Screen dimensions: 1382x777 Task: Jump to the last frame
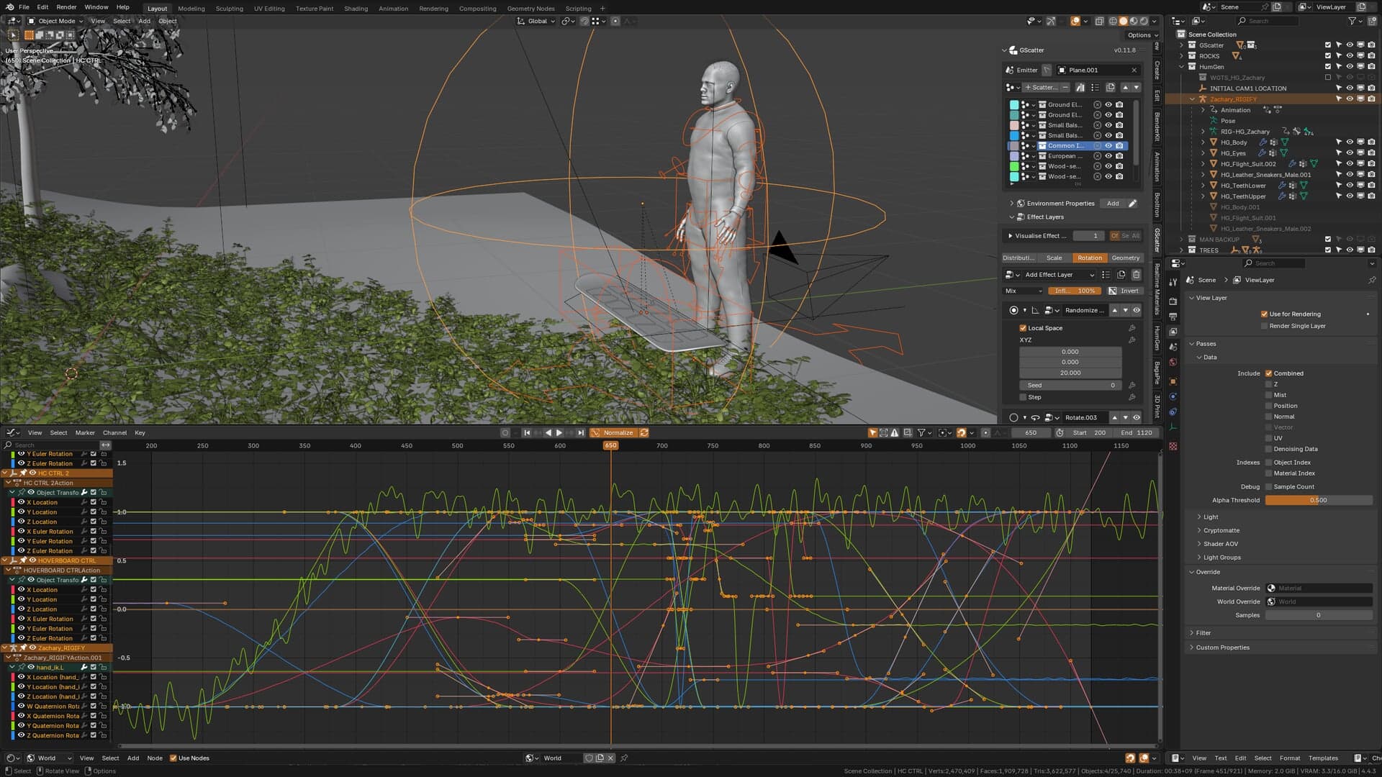click(x=581, y=432)
